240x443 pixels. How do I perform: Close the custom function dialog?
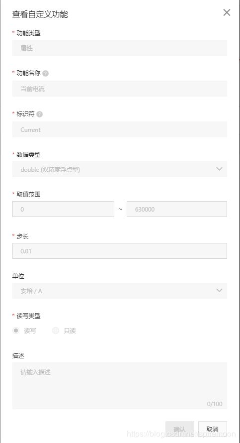[227, 12]
